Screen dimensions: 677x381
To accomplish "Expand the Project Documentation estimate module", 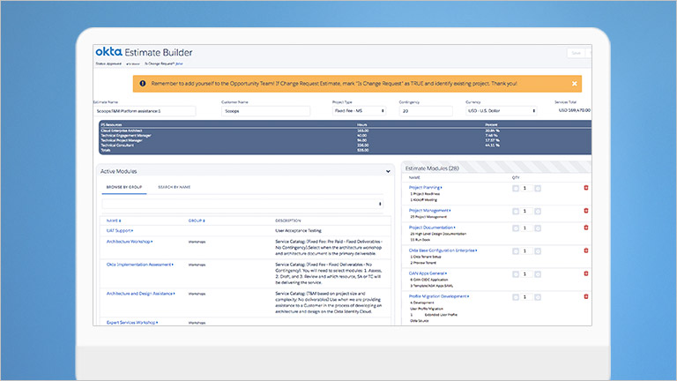I will coord(432,228).
